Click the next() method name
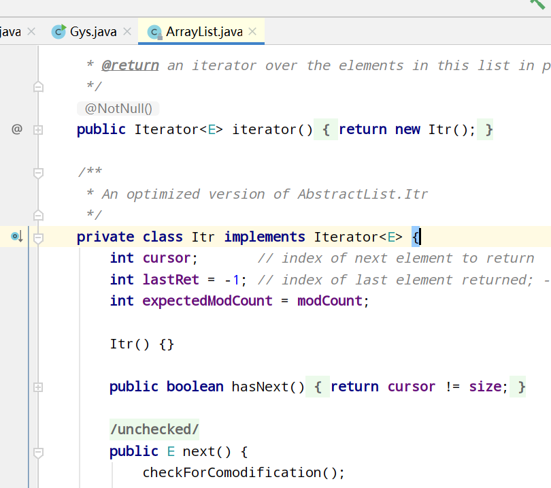The image size is (551, 488). click(x=199, y=451)
